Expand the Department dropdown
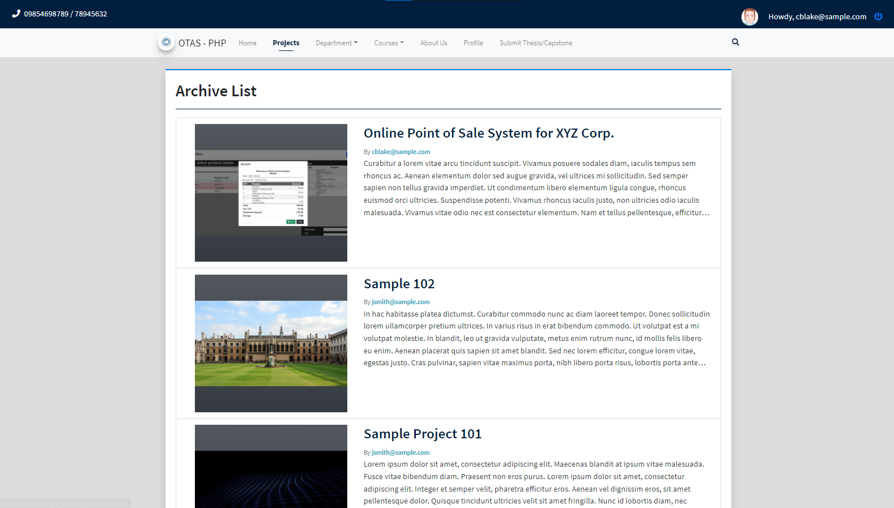The height and width of the screenshot is (508, 894). click(337, 43)
